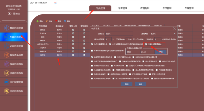This screenshot has width=204, height=111.
Task: Check 开启灯光引导 option
Action: [x=112, y=66]
